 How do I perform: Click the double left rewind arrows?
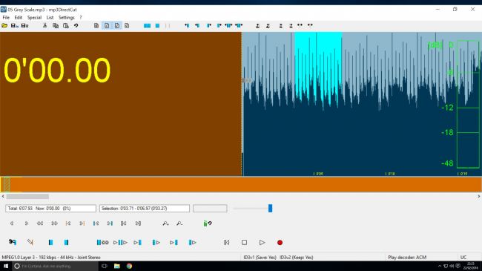(40, 223)
